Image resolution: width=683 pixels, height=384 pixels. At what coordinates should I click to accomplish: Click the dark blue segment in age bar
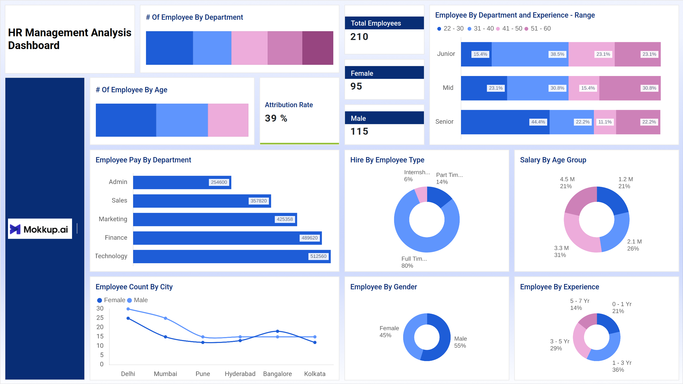(126, 120)
